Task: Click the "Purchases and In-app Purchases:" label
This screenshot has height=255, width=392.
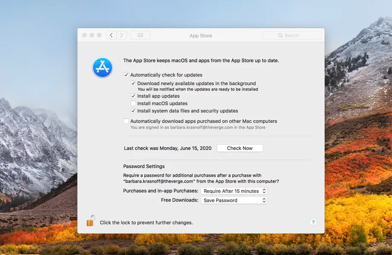Action: (x=161, y=191)
